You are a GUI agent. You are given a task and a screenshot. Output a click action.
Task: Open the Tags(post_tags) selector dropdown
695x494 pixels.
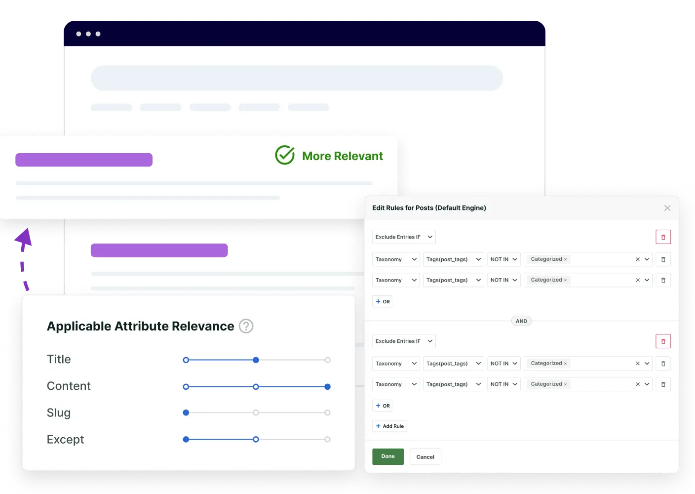pos(453,259)
